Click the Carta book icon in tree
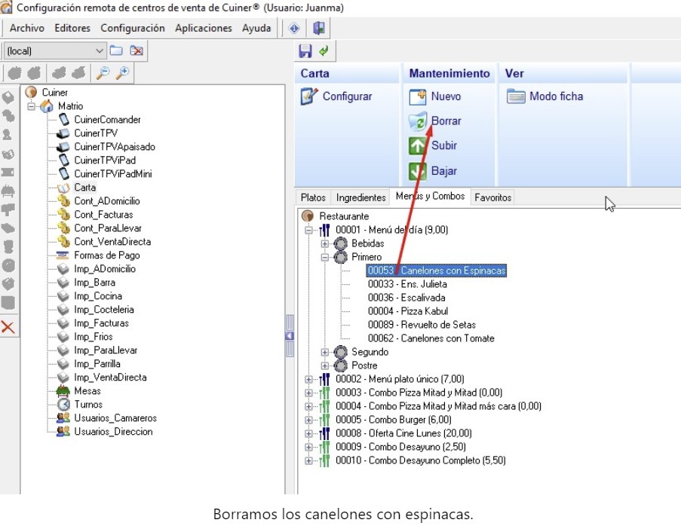 coord(63,188)
